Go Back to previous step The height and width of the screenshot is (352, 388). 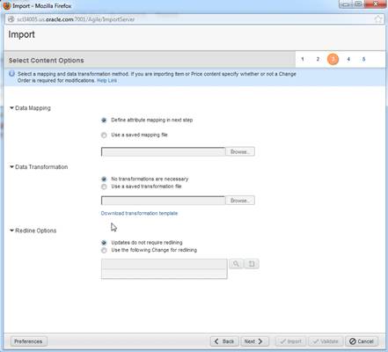click(x=224, y=341)
